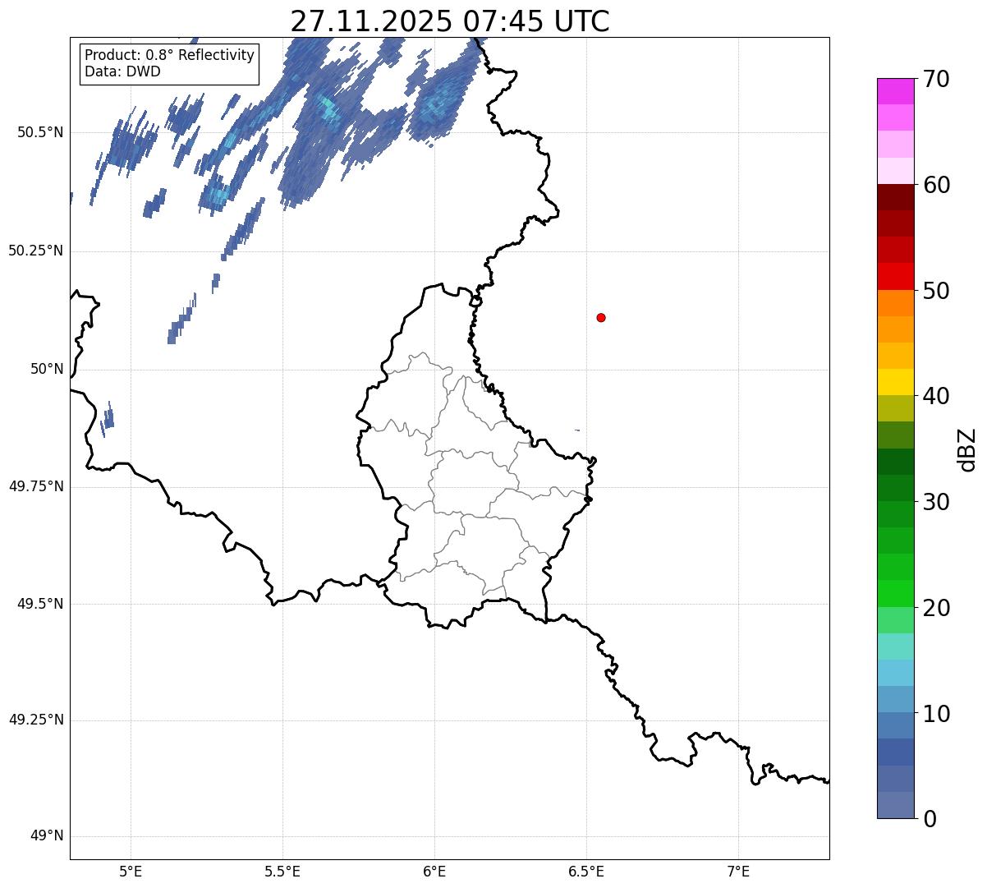The width and height of the screenshot is (987, 888).
Task: Click the colorbar tick label 60
Action: [x=936, y=185]
